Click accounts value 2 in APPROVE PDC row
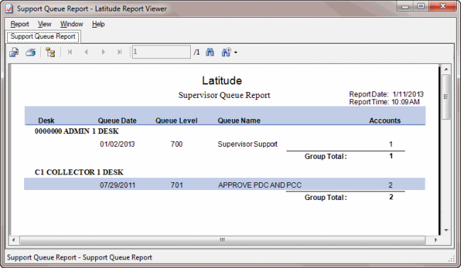The image size is (461, 268). (x=391, y=185)
